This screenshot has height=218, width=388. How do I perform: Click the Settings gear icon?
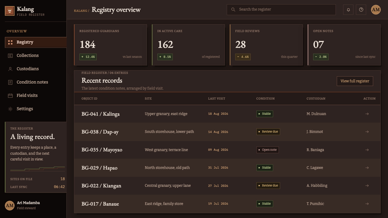click(x=10, y=109)
